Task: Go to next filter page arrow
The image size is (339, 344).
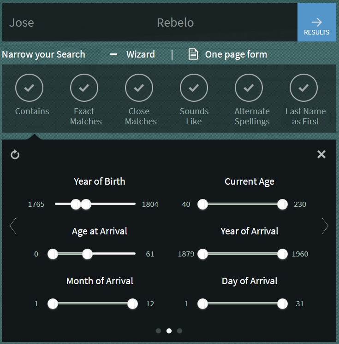Action: (325, 226)
